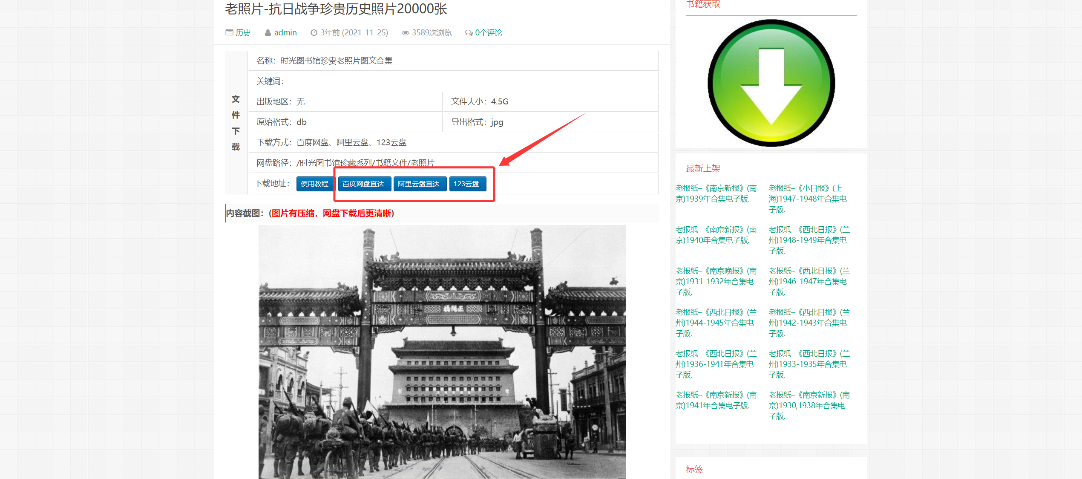Open 西北日报 1933-1935年合集 link
The image size is (1082, 479).
(809, 364)
